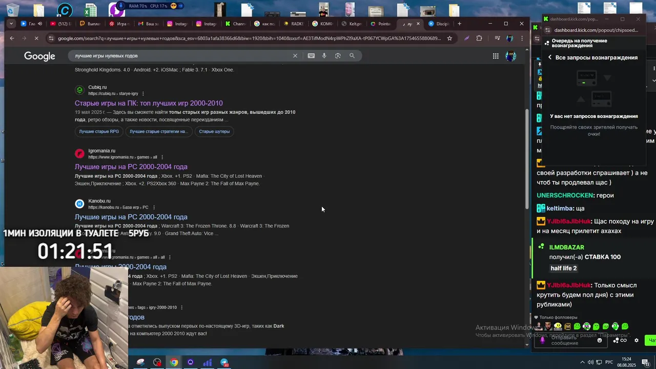Open chat settings gear

(x=637, y=340)
